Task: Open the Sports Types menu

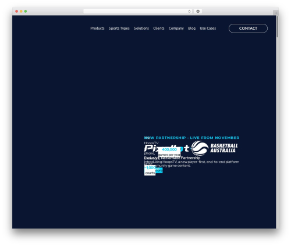Action: (x=119, y=28)
